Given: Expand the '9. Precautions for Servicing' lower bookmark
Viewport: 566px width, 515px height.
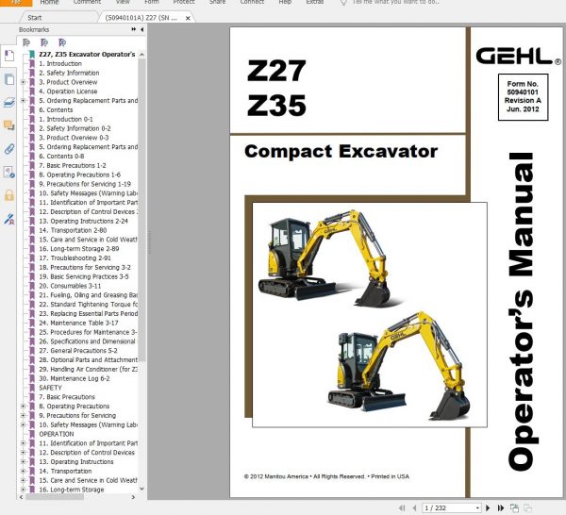Looking at the screenshot, I should 23,415.
